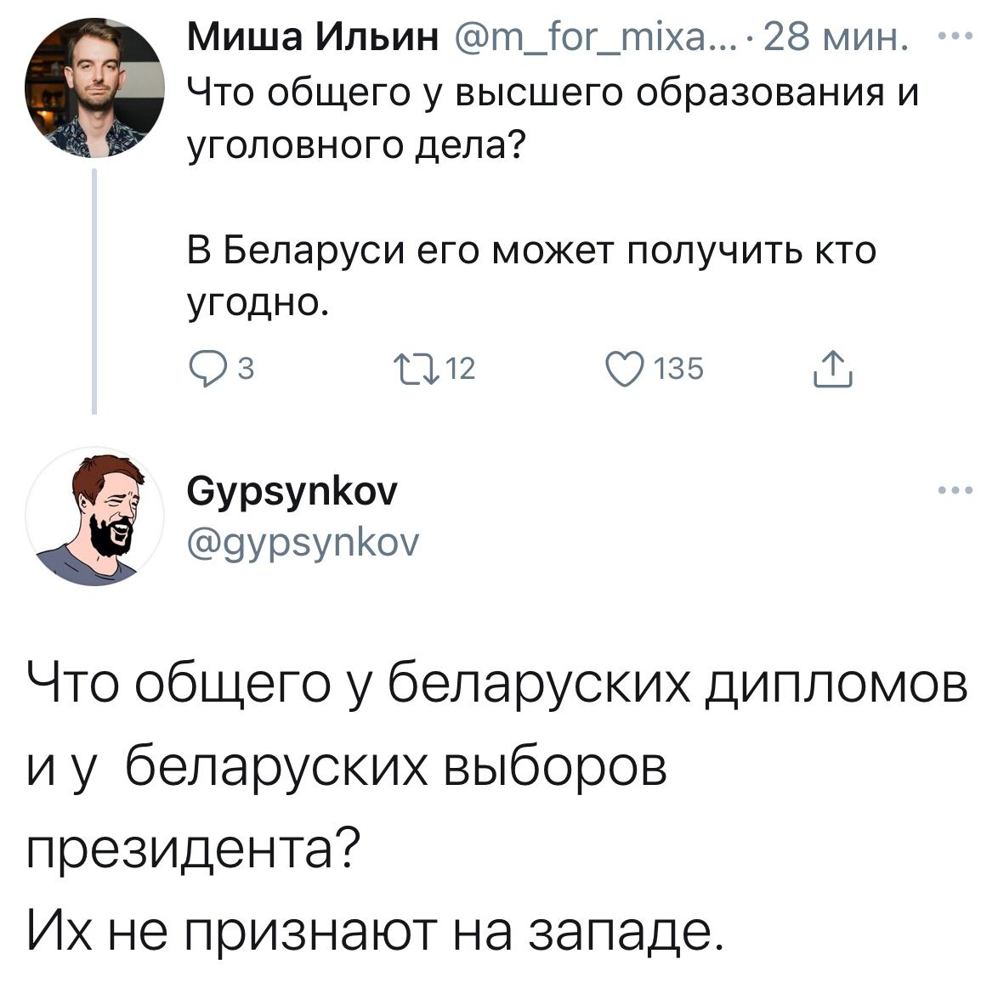Viewport: 998px width, 982px height.
Task: Open Миша Ильин's profile photo
Action: tap(94, 87)
